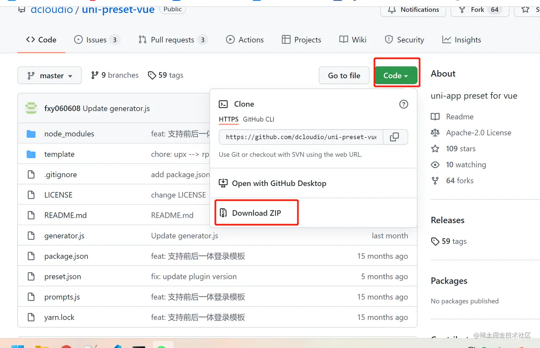This screenshot has height=348, width=540.
Task: Switch to GitHub CLI clone tab
Action: point(259,119)
